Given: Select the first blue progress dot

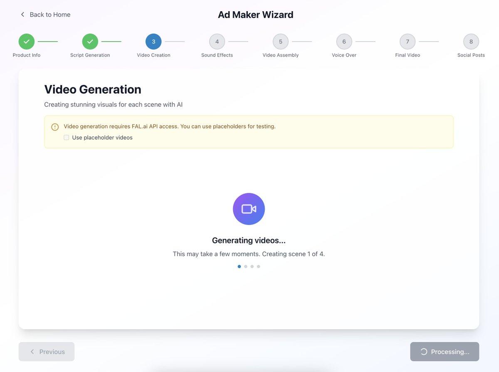Looking at the screenshot, I should coord(239,266).
